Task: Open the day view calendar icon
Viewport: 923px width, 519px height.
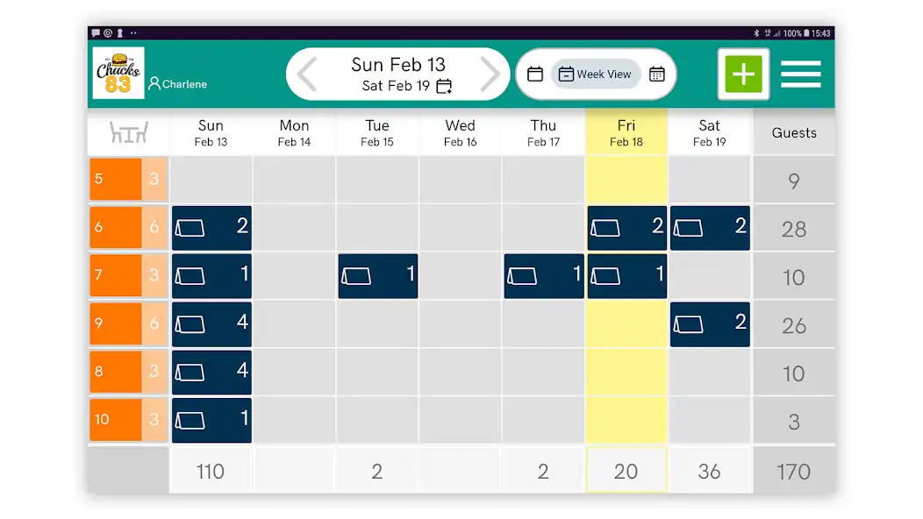Action: click(536, 75)
